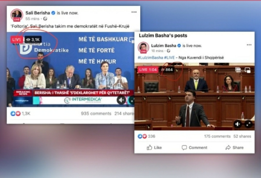Like Lulzim Basha's live post
Image resolution: width=261 pixels, height=178 pixels.
coord(154,148)
